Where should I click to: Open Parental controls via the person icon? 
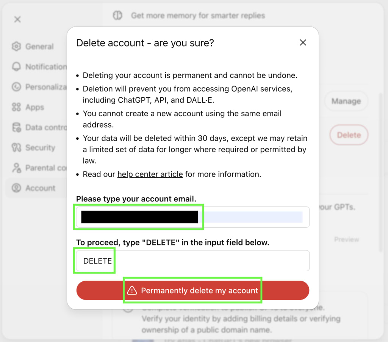(x=17, y=168)
